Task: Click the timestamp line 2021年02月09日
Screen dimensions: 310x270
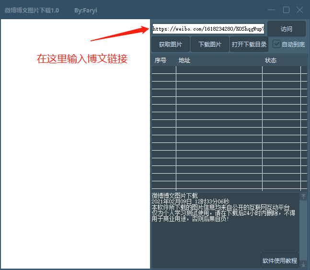Action: [x=190, y=201]
